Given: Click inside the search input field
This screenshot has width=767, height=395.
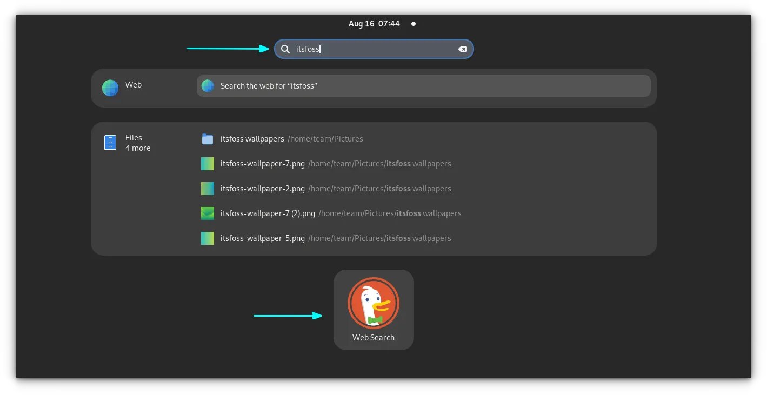Looking at the screenshot, I should coord(373,49).
